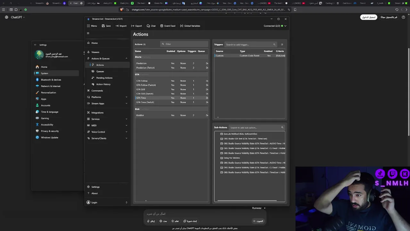Go to Home in Streamer.bot sidebar

tap(107, 43)
